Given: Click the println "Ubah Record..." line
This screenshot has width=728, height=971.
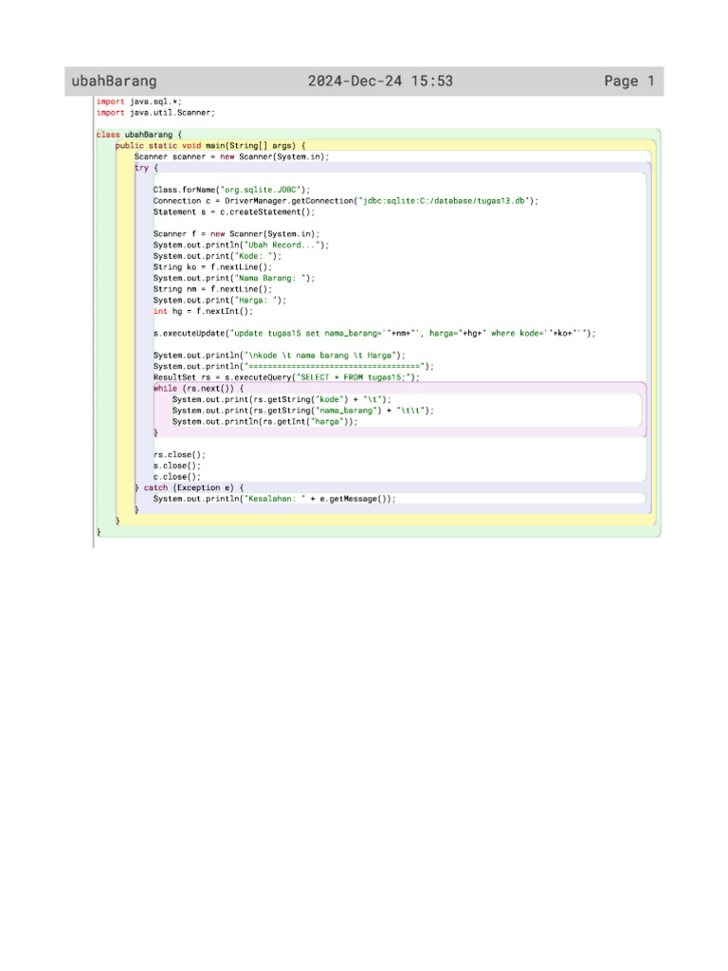Looking at the screenshot, I should pos(242,246).
